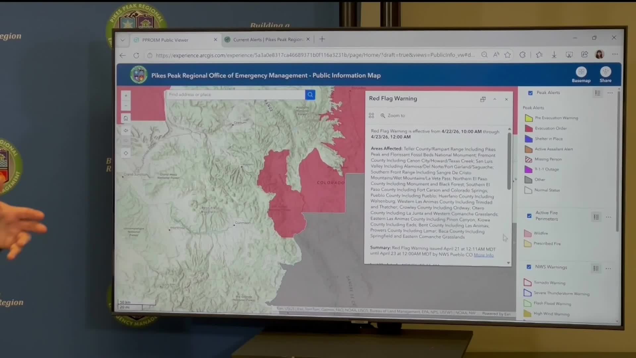
Task: Open the More Info link
Action: click(483, 255)
